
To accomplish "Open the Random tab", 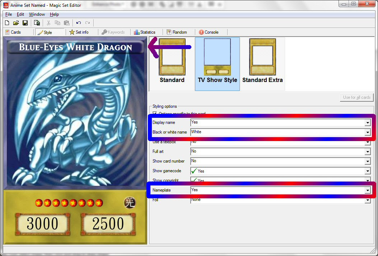I will (177, 32).
